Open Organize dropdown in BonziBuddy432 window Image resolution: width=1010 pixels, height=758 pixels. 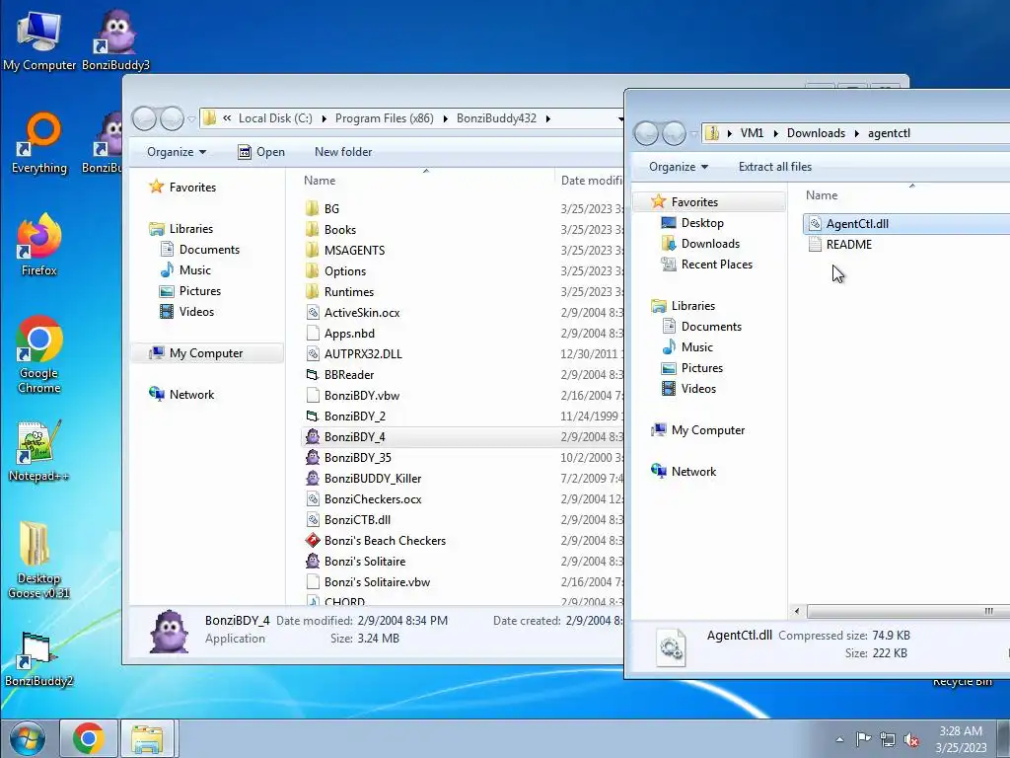click(177, 152)
